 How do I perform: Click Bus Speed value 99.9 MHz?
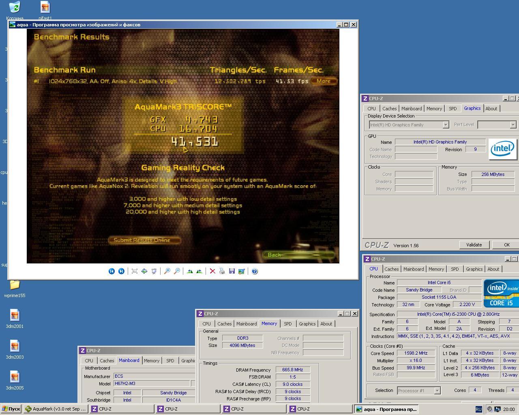tap(416, 368)
